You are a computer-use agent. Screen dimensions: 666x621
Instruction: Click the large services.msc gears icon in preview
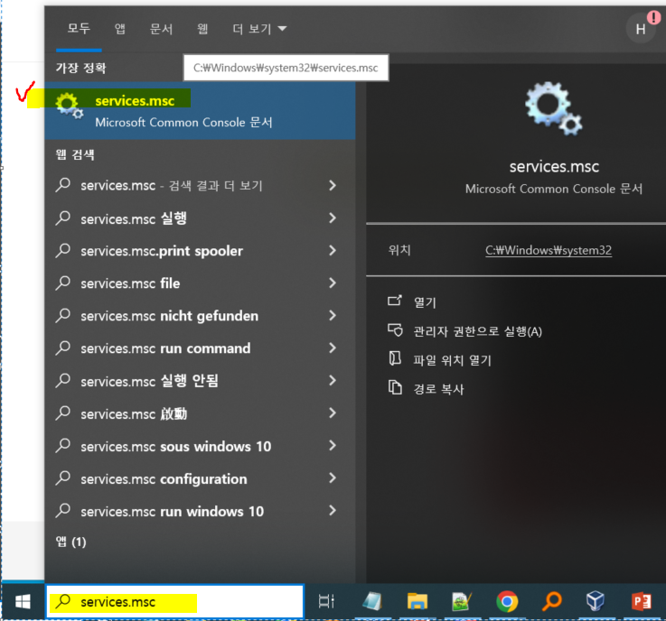click(x=553, y=108)
